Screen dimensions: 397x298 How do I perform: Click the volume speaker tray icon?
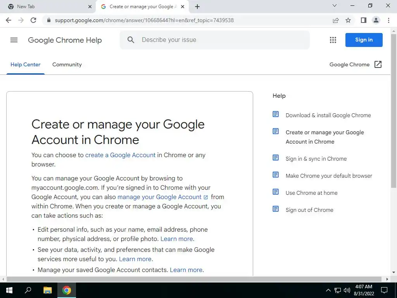pyautogui.click(x=347, y=290)
